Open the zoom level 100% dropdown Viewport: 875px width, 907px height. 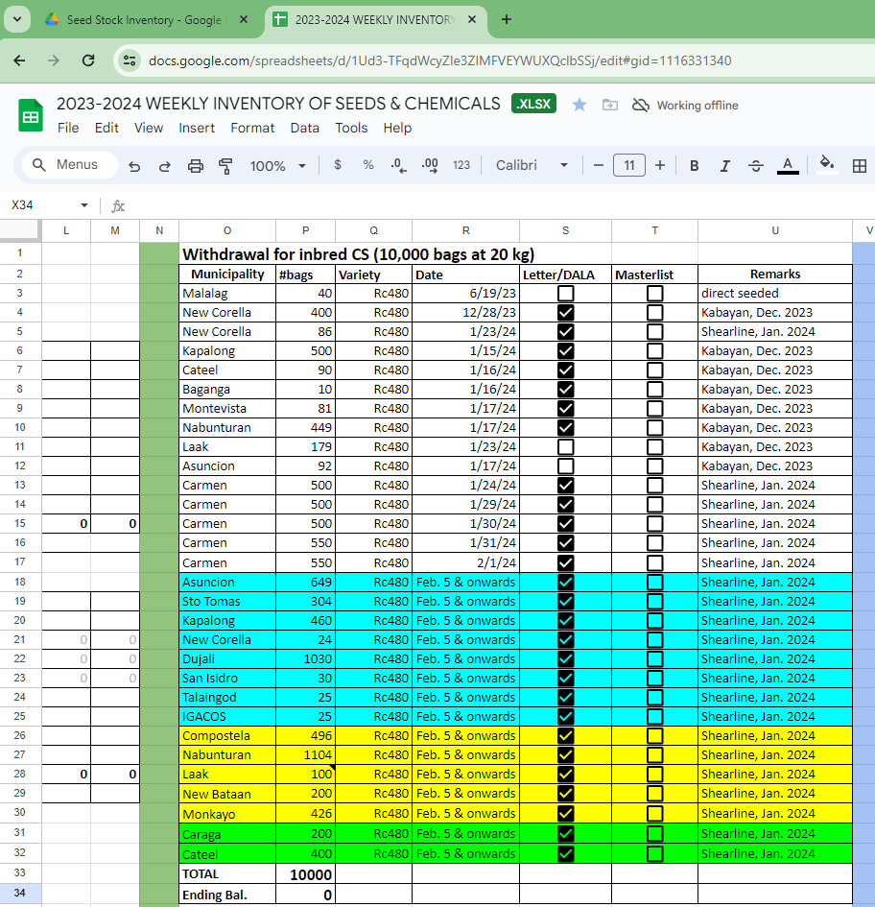pos(278,166)
